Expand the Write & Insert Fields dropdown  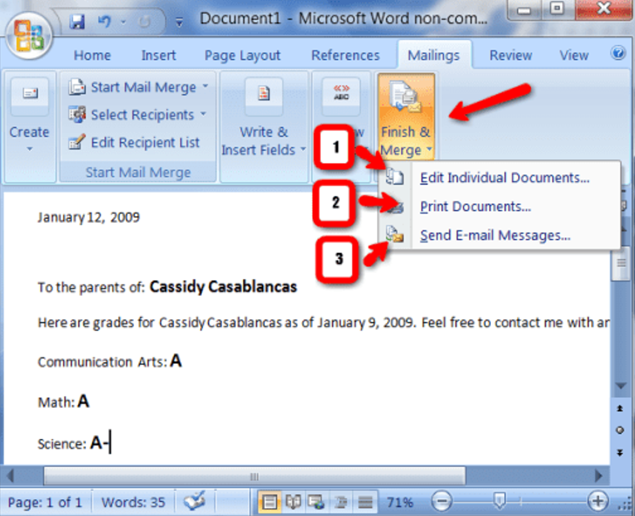coord(303,150)
